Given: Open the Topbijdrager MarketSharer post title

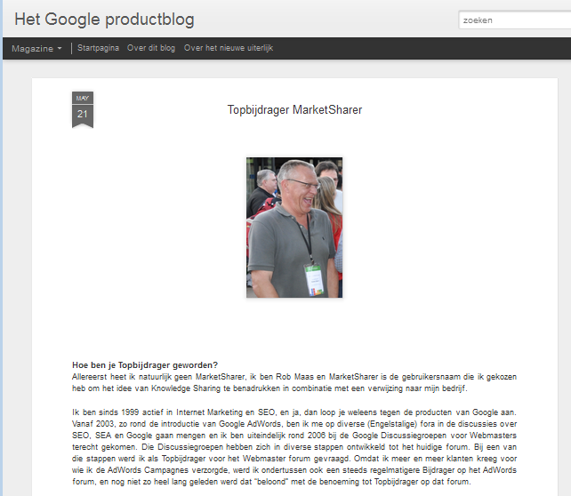Looking at the screenshot, I should tap(294, 110).
